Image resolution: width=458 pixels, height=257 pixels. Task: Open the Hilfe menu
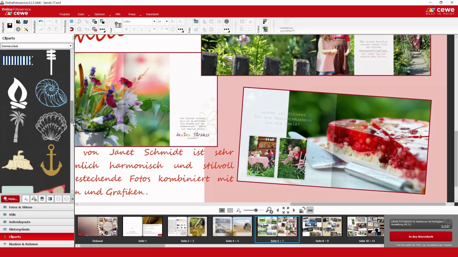tap(118, 14)
